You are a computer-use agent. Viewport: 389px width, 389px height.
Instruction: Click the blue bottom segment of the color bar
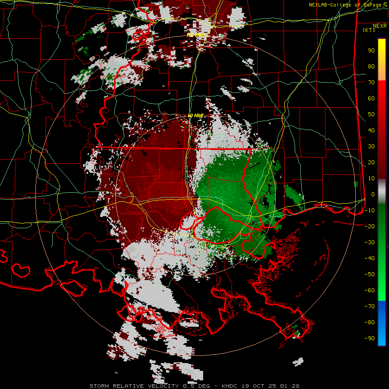[382, 323]
